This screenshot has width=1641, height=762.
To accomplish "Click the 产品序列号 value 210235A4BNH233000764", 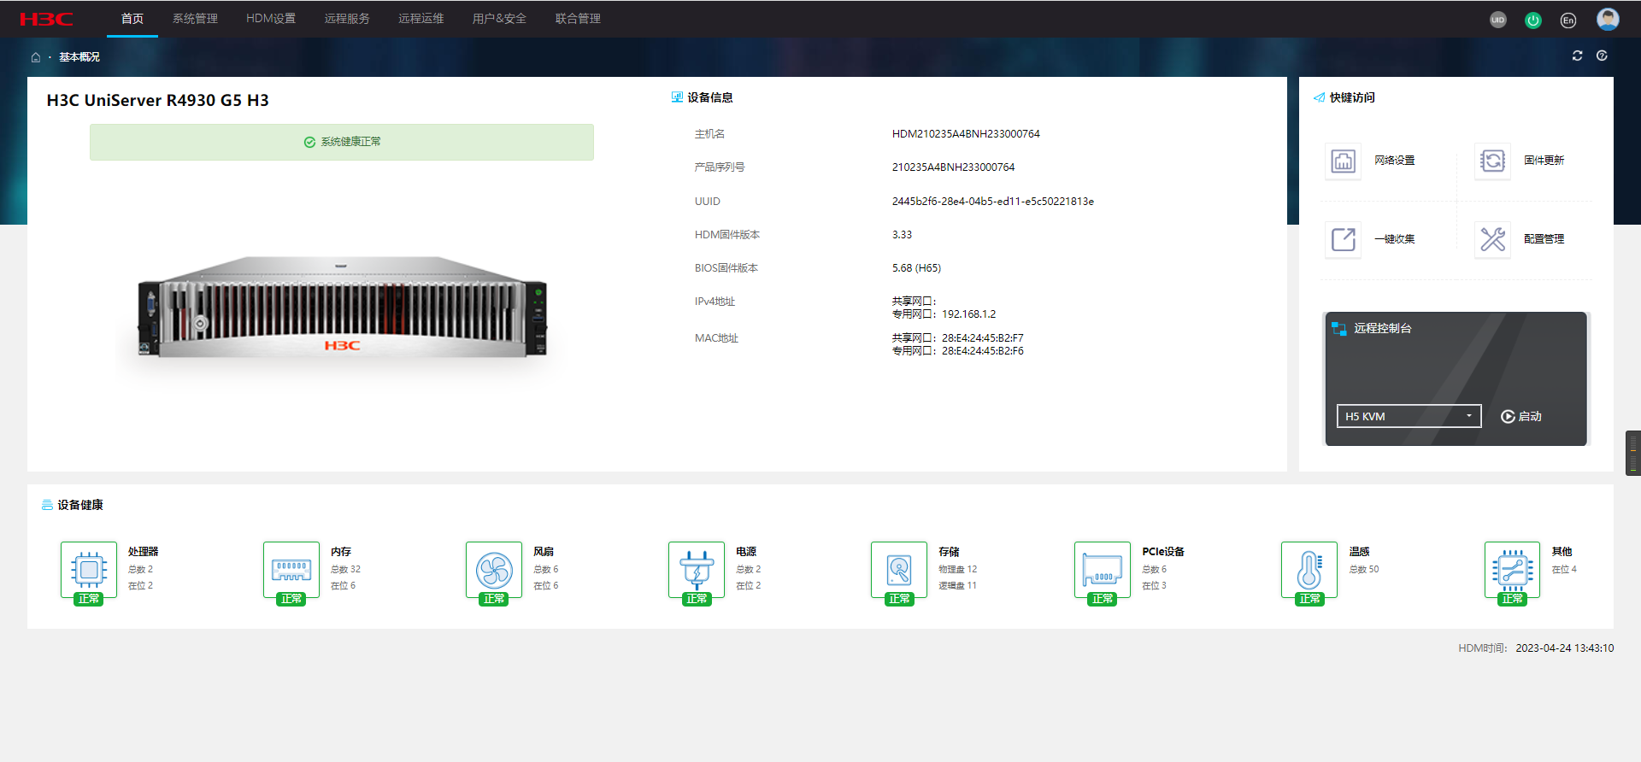I will click(x=954, y=167).
